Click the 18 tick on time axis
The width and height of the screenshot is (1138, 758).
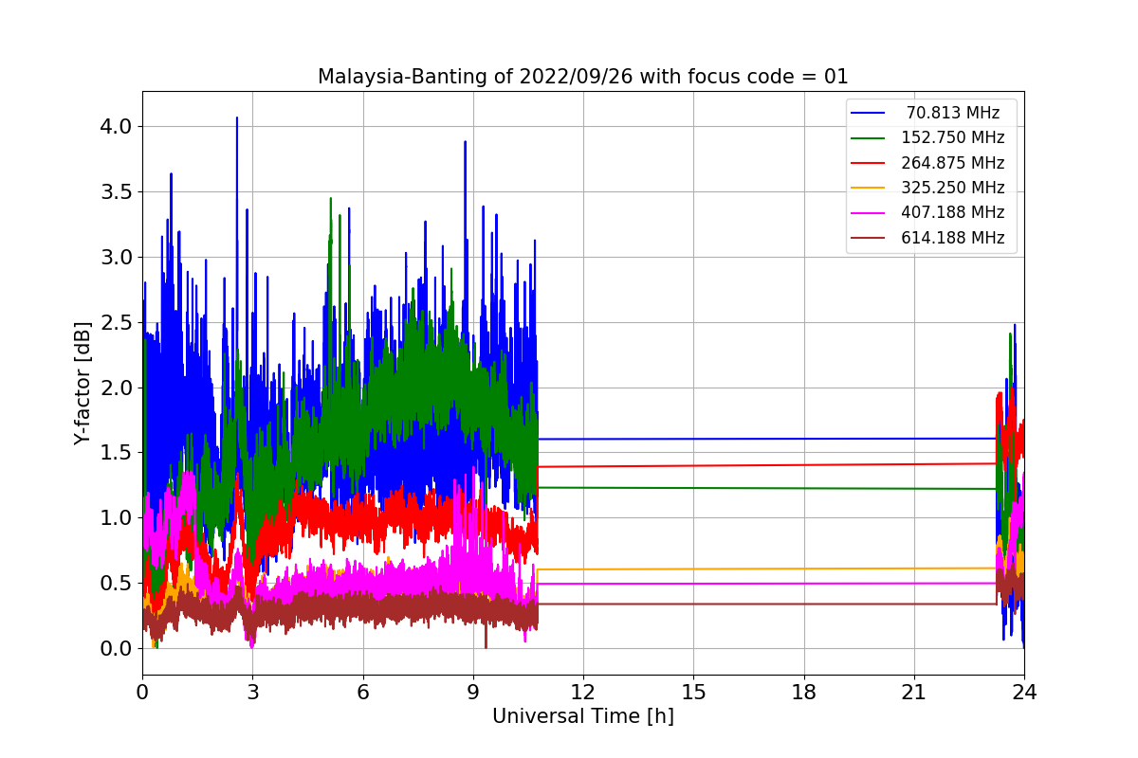coord(803,693)
